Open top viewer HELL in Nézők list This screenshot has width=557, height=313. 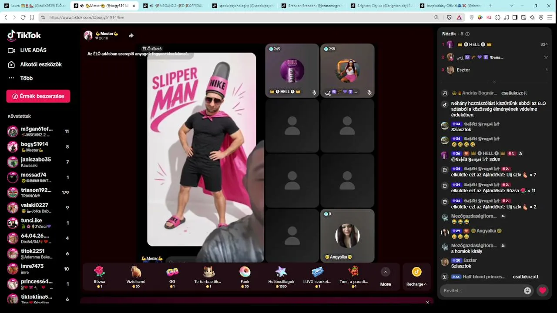(495, 44)
